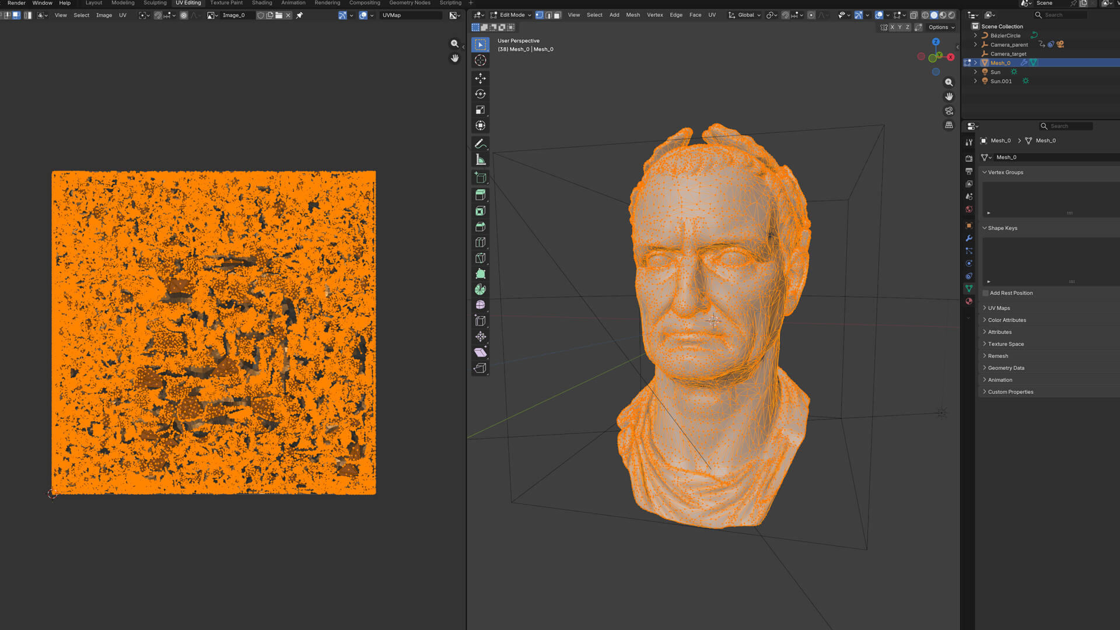
Task: Click the outliner Search field
Action: (1060, 15)
